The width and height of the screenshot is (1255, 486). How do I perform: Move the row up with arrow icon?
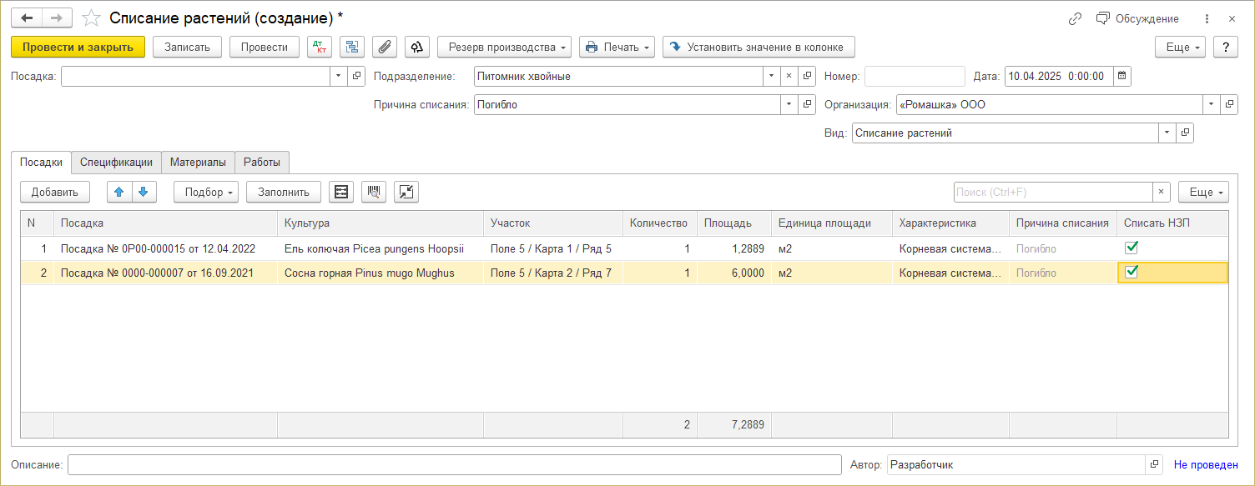pos(118,192)
